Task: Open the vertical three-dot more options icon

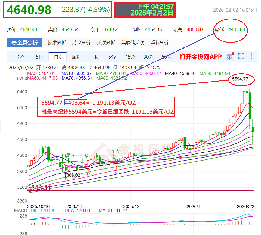Action: (x=251, y=56)
